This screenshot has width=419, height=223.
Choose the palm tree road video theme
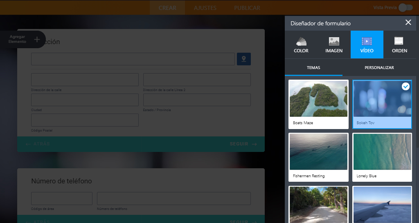318,205
